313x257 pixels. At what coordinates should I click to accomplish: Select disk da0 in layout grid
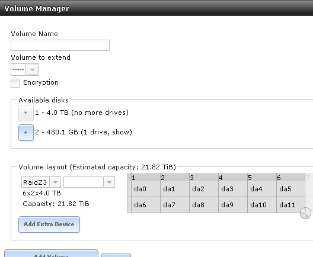[146, 189]
